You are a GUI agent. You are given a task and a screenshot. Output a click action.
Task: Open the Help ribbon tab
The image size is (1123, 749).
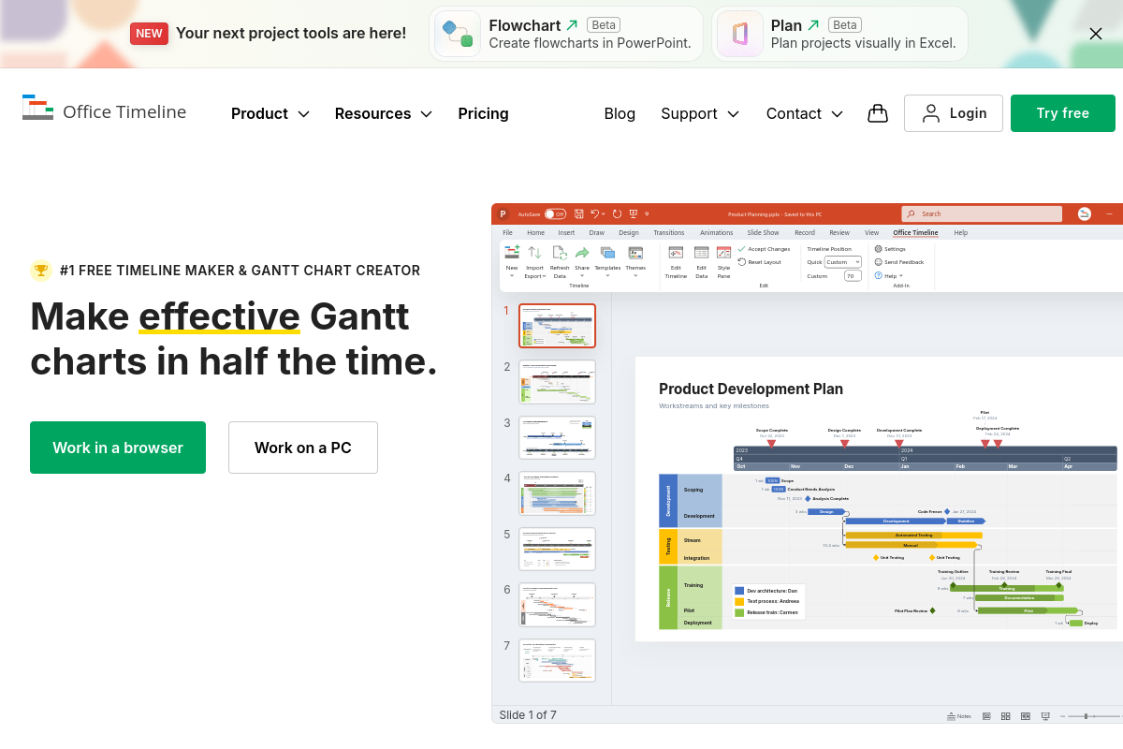tap(961, 232)
